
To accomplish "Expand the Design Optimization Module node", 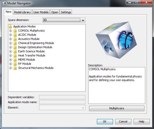I will pyautogui.click(x=10, y=47).
